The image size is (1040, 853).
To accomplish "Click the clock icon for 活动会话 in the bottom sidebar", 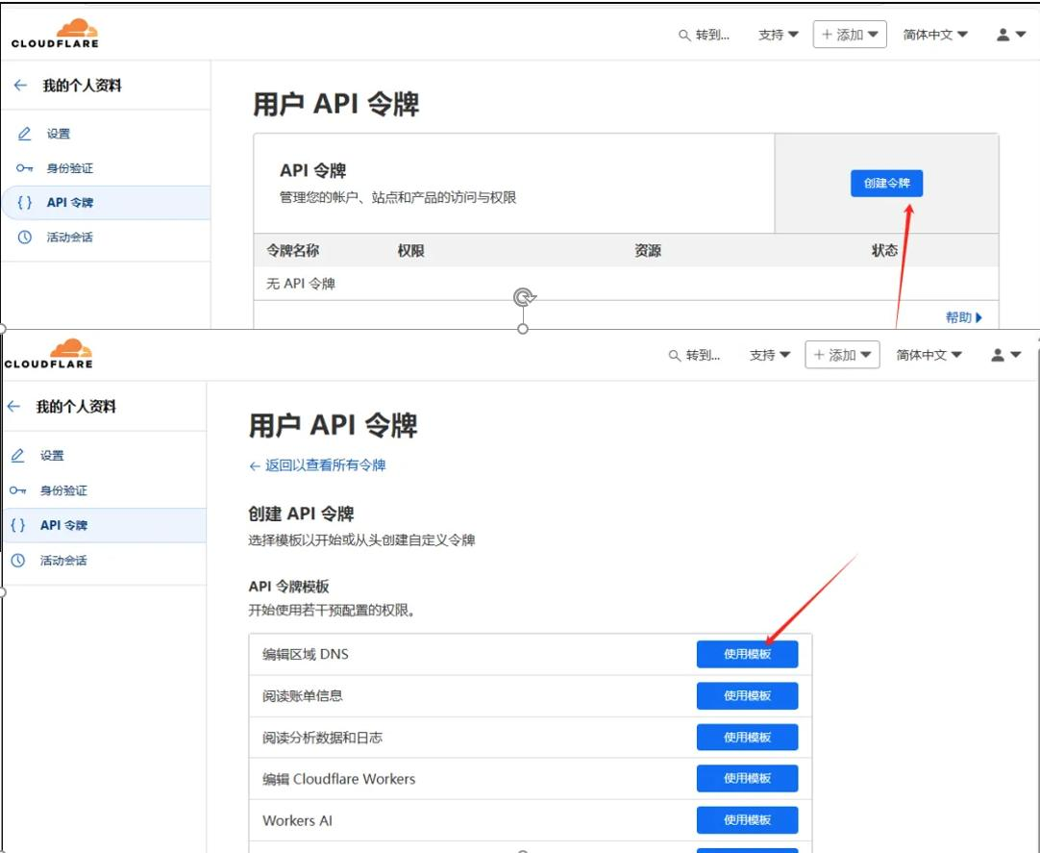I will [x=18, y=561].
